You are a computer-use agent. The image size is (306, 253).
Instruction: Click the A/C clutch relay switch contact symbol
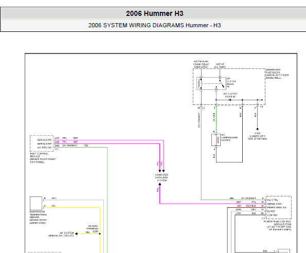coord(222,83)
